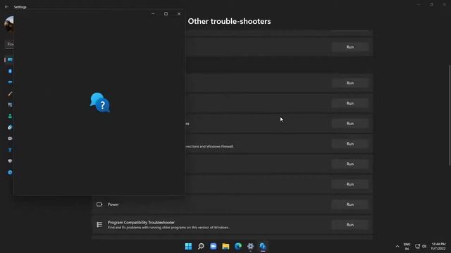Open Accessibility figure icon in Settings sidebar

(x=10, y=150)
